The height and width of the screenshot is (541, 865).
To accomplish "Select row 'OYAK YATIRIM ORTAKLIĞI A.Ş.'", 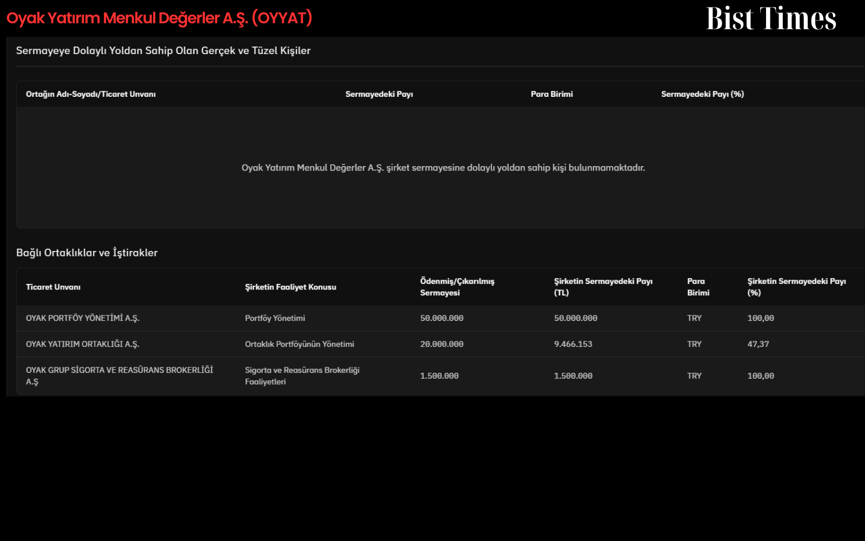I will (441, 344).
